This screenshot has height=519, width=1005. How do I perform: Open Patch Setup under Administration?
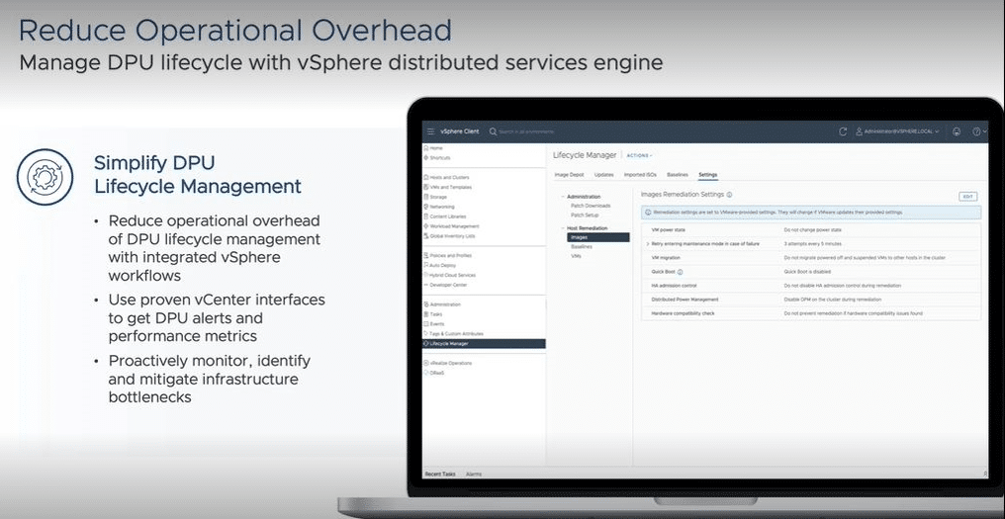pos(585,216)
